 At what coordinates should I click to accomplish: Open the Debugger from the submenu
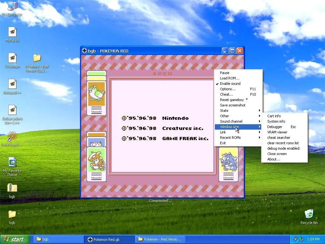(x=285, y=127)
